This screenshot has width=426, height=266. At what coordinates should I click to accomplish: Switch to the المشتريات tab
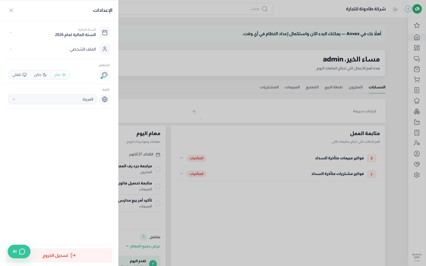(269, 87)
